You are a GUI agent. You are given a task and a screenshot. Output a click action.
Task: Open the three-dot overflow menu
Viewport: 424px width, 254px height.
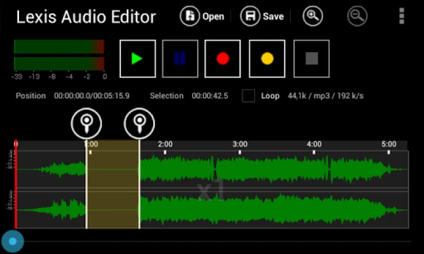coord(401,17)
